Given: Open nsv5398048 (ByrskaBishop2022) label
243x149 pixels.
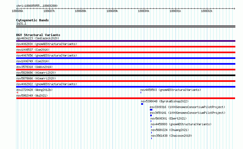Looking at the screenshot, I should pyautogui.click(x=165, y=101).
